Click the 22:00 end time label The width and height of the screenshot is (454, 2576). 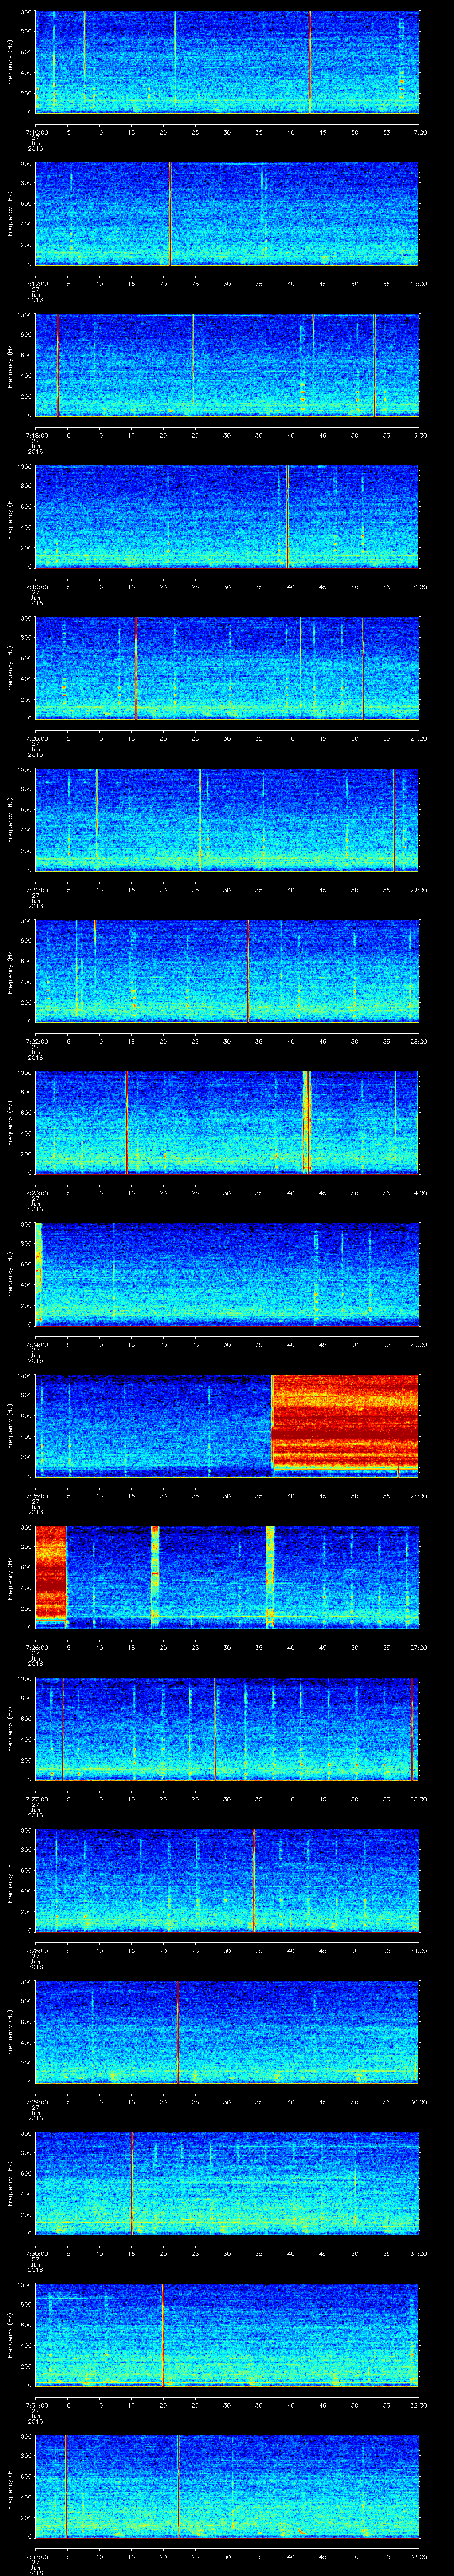point(418,890)
